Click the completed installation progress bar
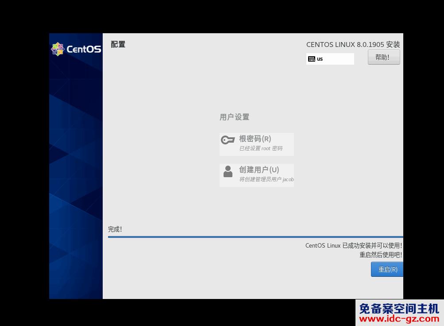 click(255, 237)
